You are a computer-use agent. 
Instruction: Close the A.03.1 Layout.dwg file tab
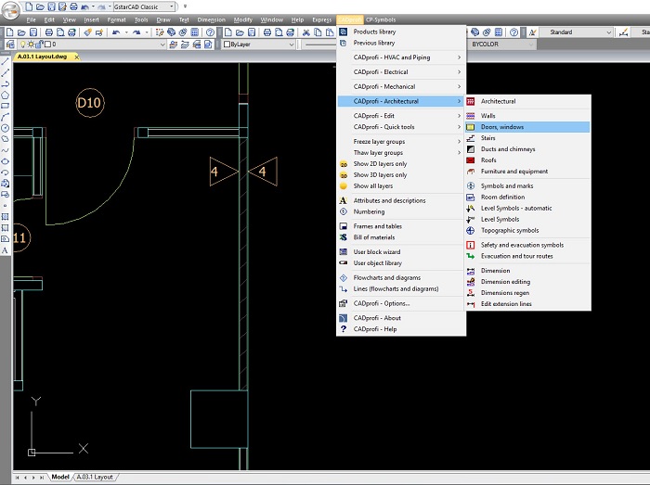77,57
